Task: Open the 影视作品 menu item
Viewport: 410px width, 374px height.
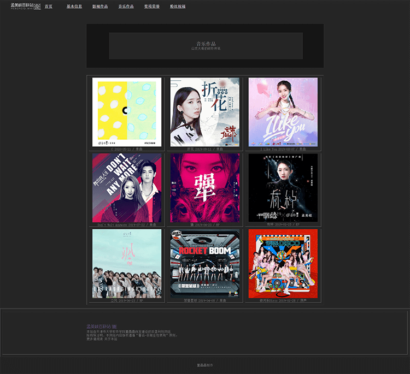Action: pyautogui.click(x=100, y=6)
